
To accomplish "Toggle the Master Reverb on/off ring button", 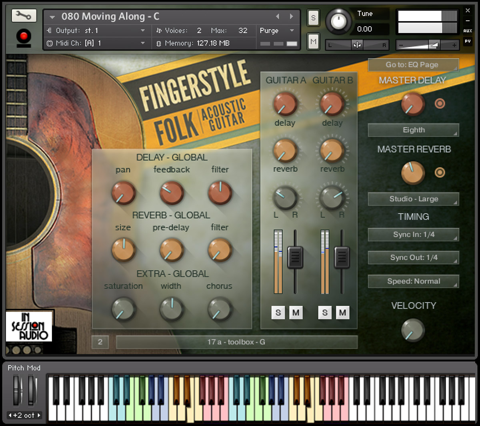I will (x=440, y=173).
